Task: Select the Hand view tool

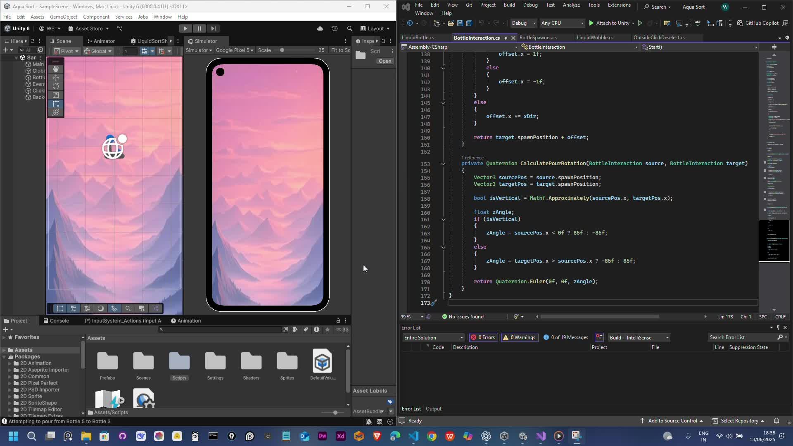Action: [x=56, y=69]
